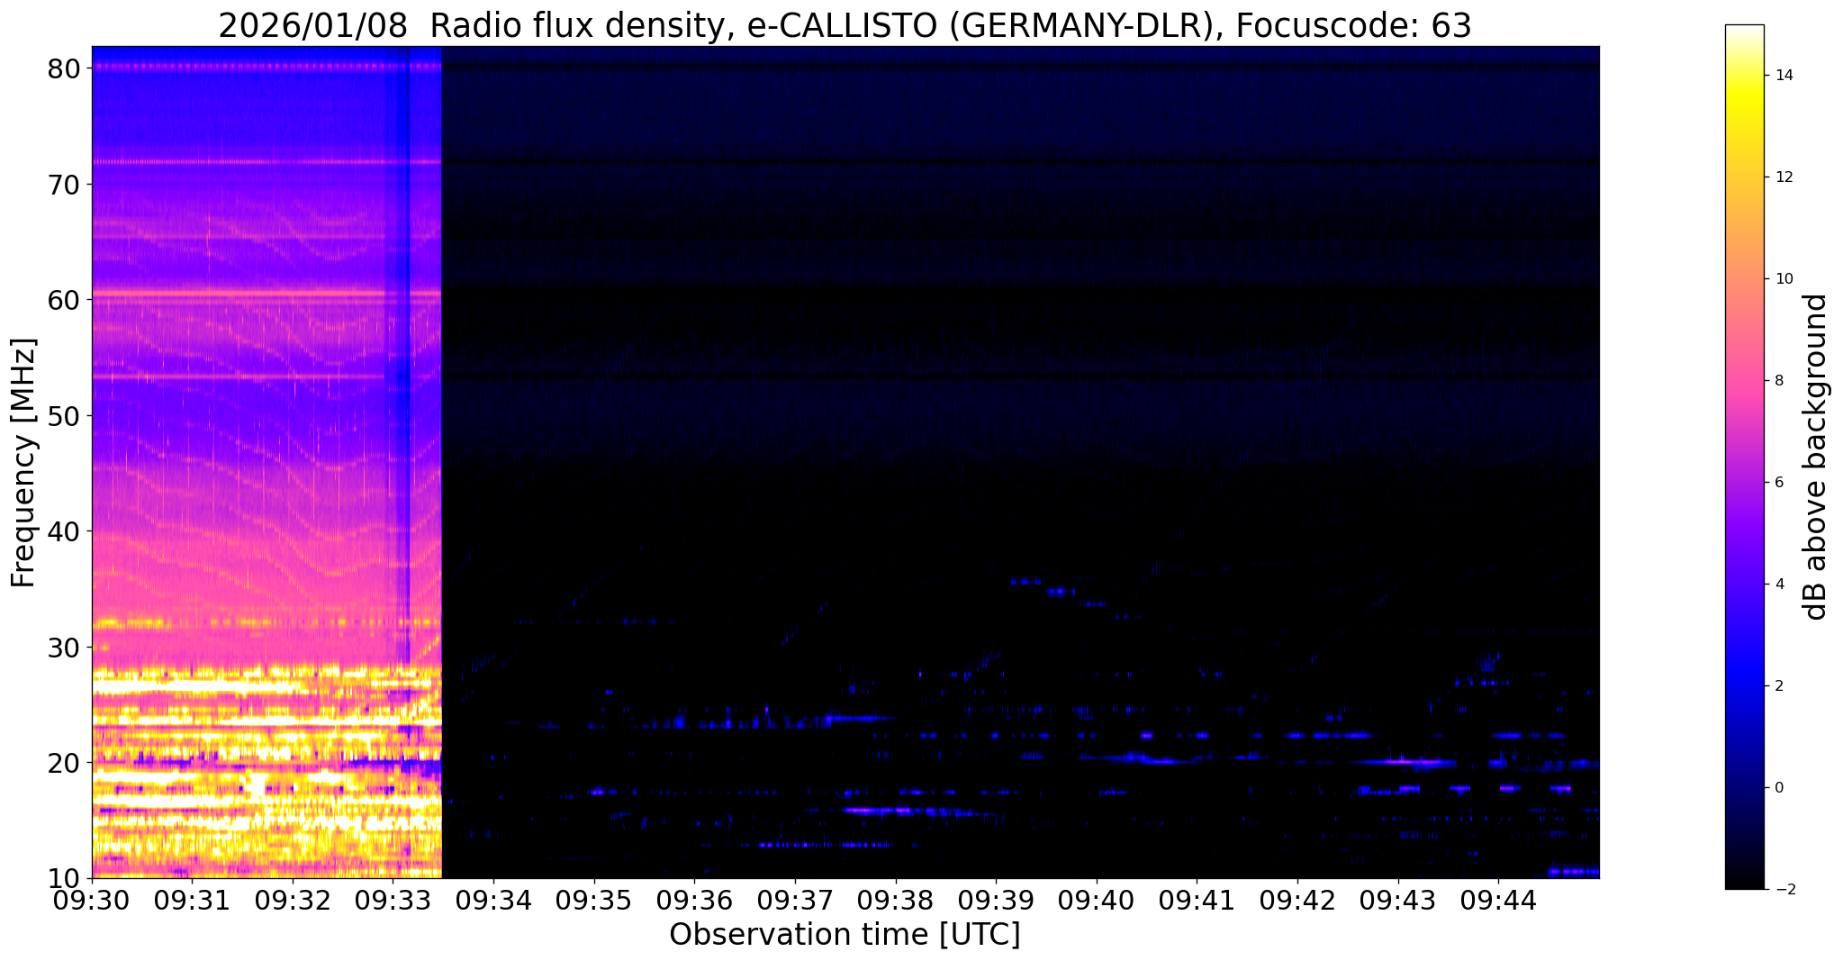The height and width of the screenshot is (961, 1843).
Task: Click the 09:31 time tick label
Action: coord(193,900)
